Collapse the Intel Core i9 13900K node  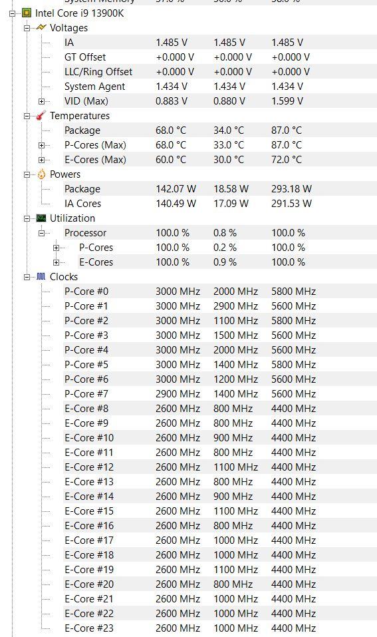pos(12,13)
